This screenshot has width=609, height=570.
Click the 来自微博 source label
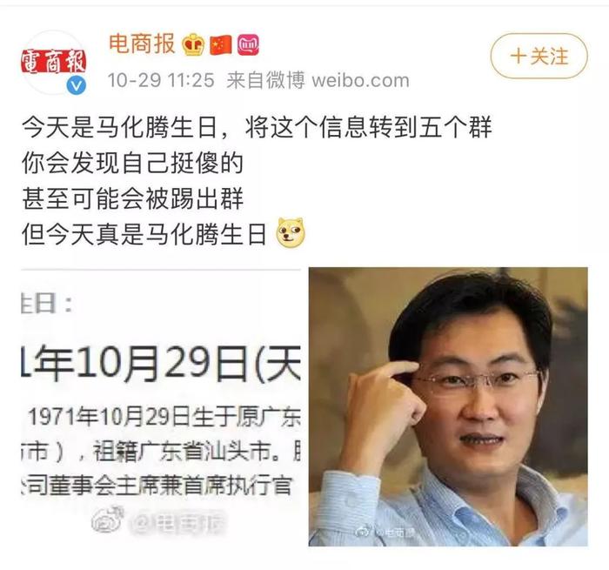coord(265,81)
